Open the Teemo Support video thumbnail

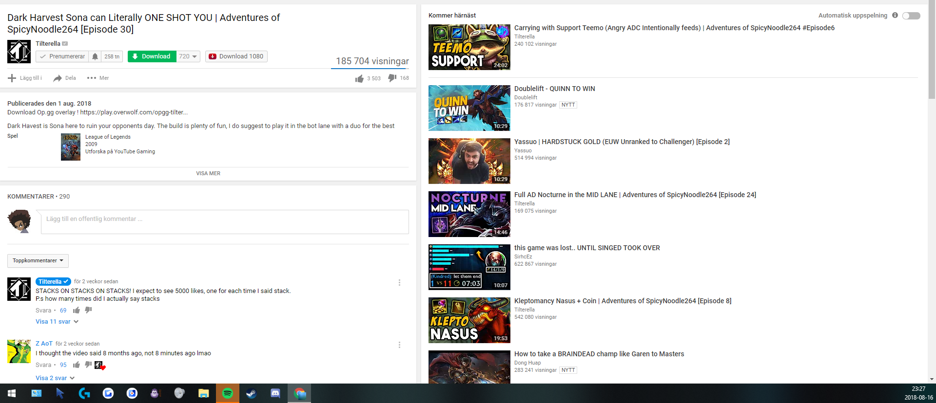pos(469,47)
